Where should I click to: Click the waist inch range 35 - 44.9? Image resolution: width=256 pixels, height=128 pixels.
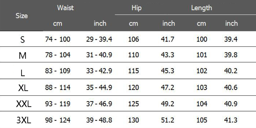[99, 87]
